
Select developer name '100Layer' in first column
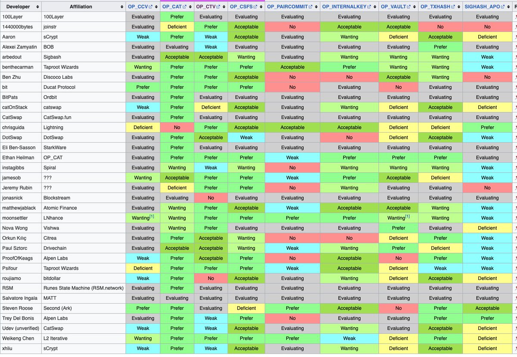coord(12,17)
